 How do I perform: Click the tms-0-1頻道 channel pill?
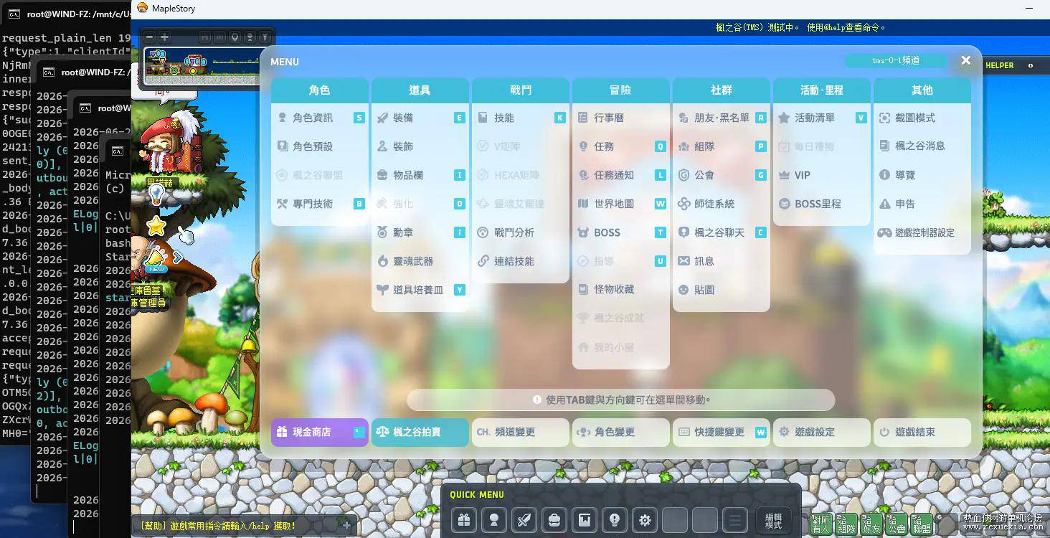[896, 61]
